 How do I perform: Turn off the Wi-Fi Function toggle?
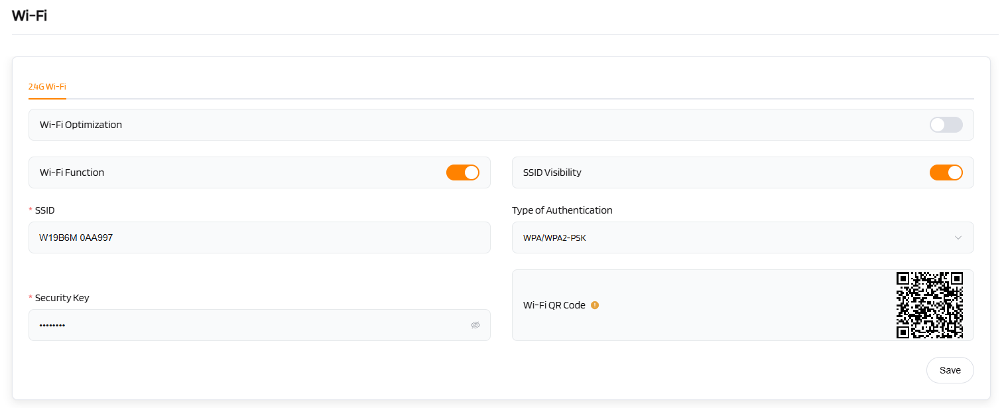pos(462,172)
